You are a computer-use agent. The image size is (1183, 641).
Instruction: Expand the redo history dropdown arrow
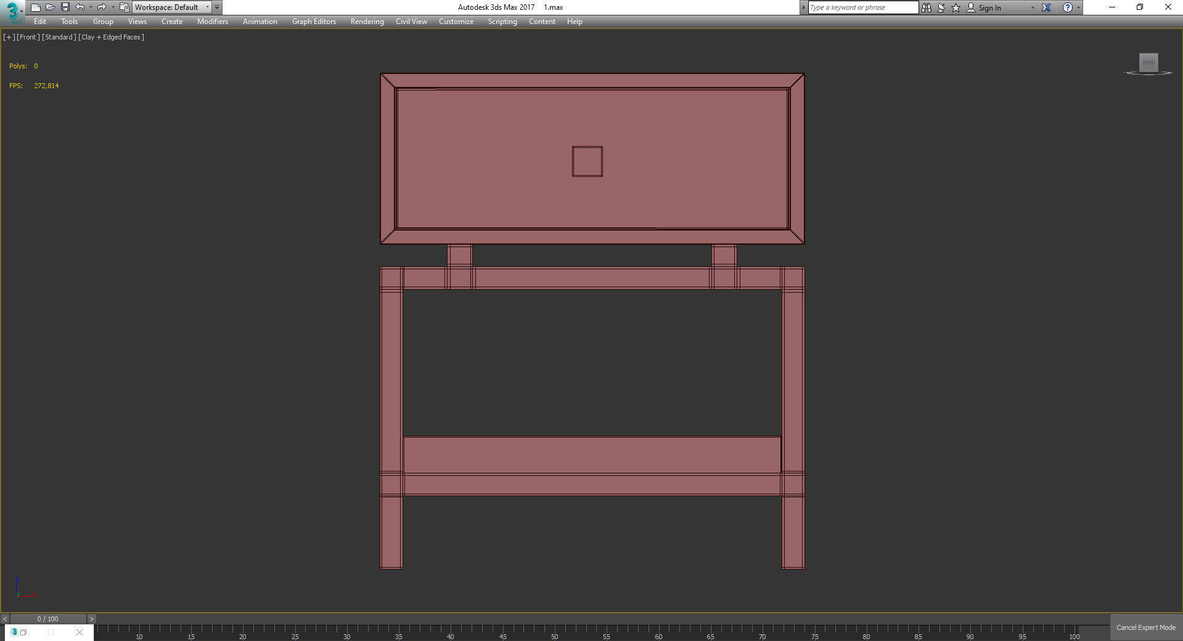click(113, 7)
